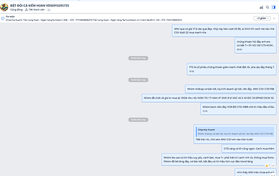Click the pinned message bubble icon
279x176 pixels.
(3, 18)
